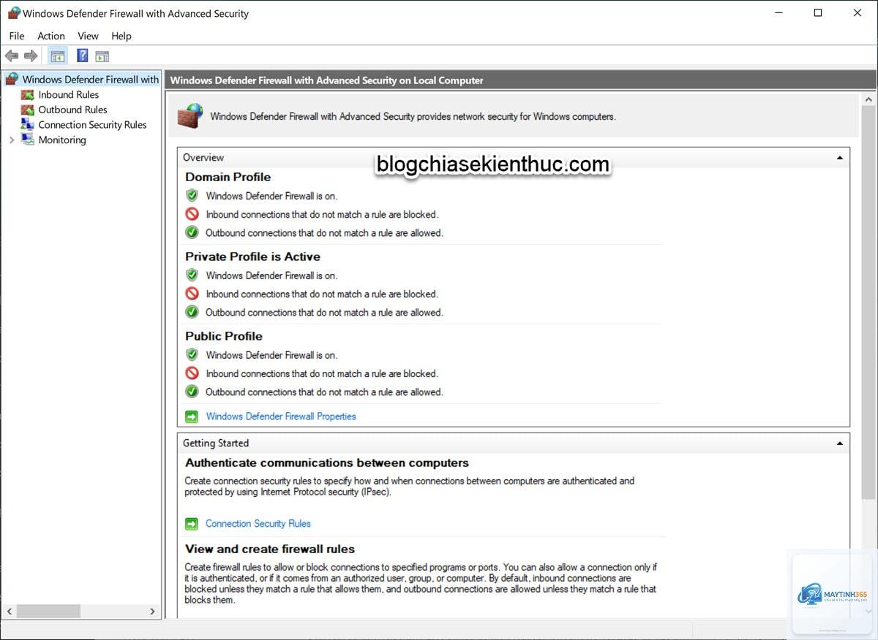Expand the Monitoring tree node
This screenshot has height=640, width=878.
[x=12, y=140]
